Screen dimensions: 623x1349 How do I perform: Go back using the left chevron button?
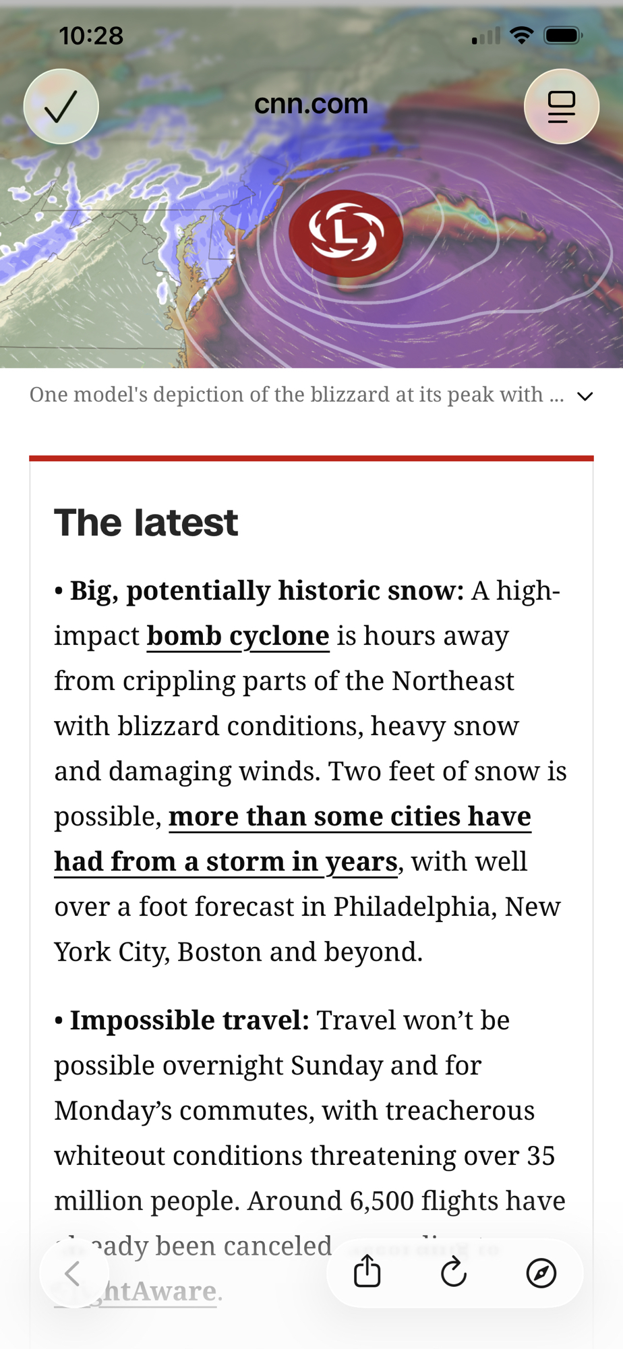click(73, 1273)
